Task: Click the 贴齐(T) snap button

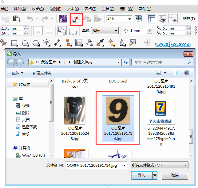Action: click(189, 19)
